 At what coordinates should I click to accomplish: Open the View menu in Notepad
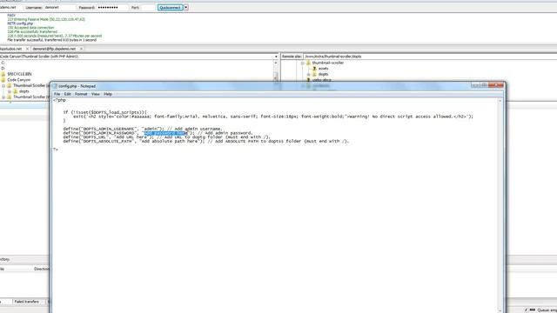(x=95, y=94)
